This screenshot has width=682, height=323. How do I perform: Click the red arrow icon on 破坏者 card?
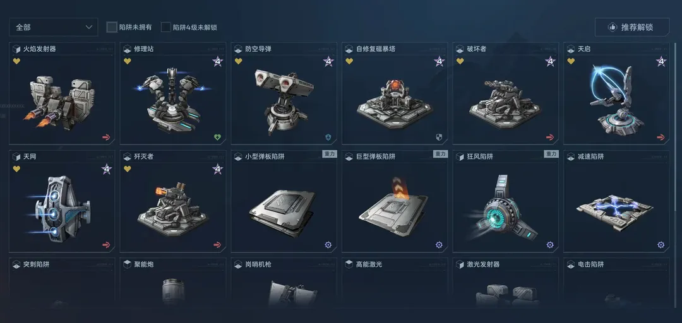(550, 138)
